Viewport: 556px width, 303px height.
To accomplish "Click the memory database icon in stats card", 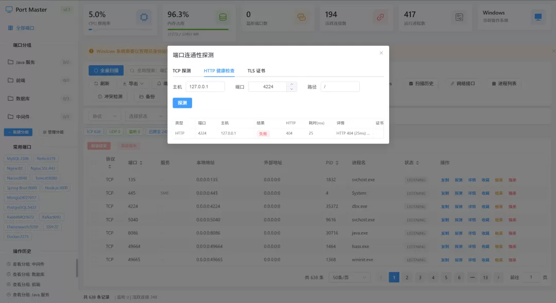I will 223,17.
